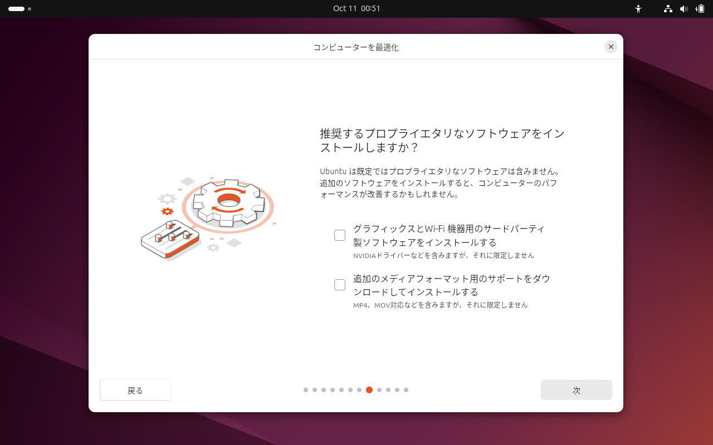Image resolution: width=713 pixels, height=445 pixels.
Task: Click the MP4/MOV support checkbox label
Action: [x=450, y=285]
